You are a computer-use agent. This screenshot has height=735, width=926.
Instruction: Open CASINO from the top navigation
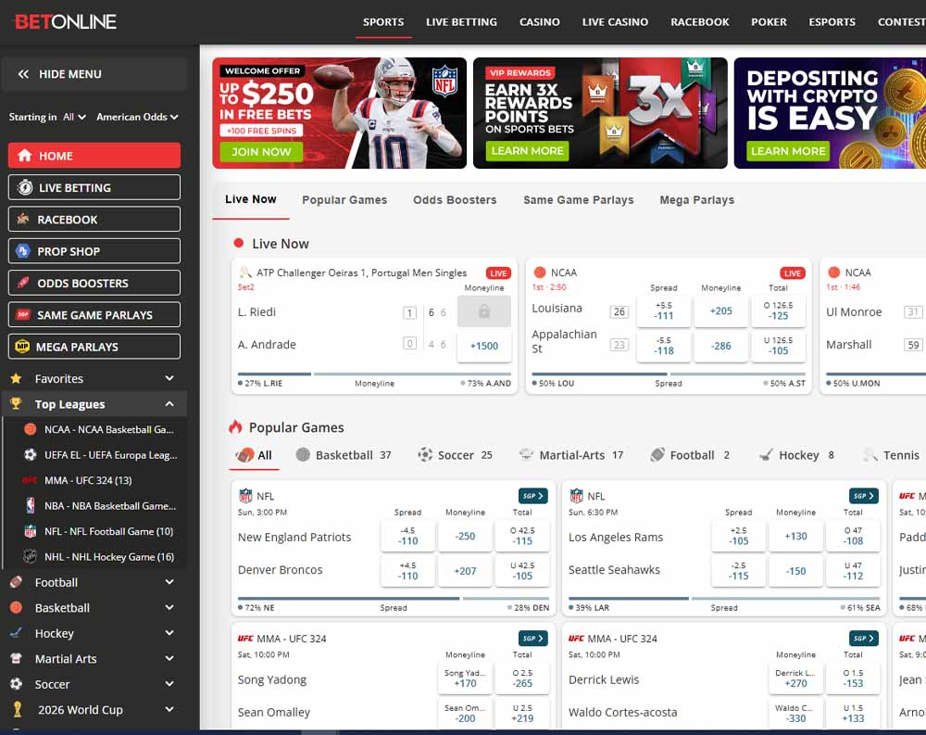pyautogui.click(x=540, y=21)
